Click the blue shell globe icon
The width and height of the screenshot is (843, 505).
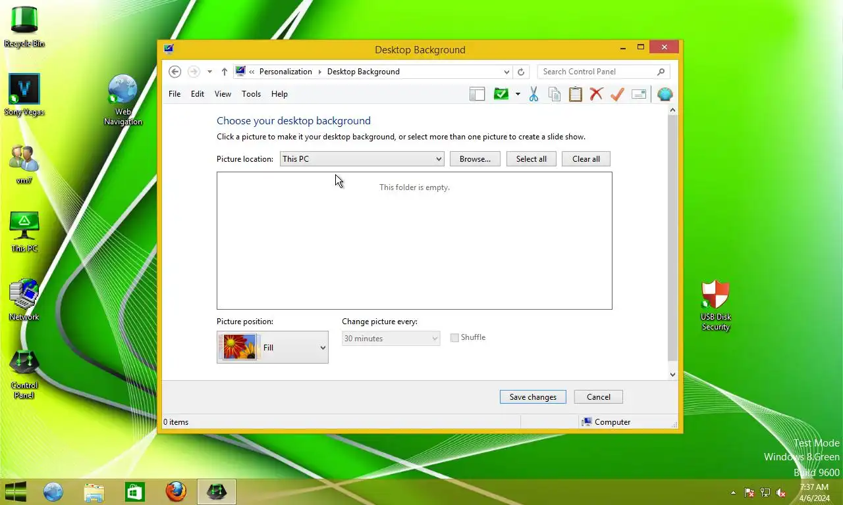665,94
